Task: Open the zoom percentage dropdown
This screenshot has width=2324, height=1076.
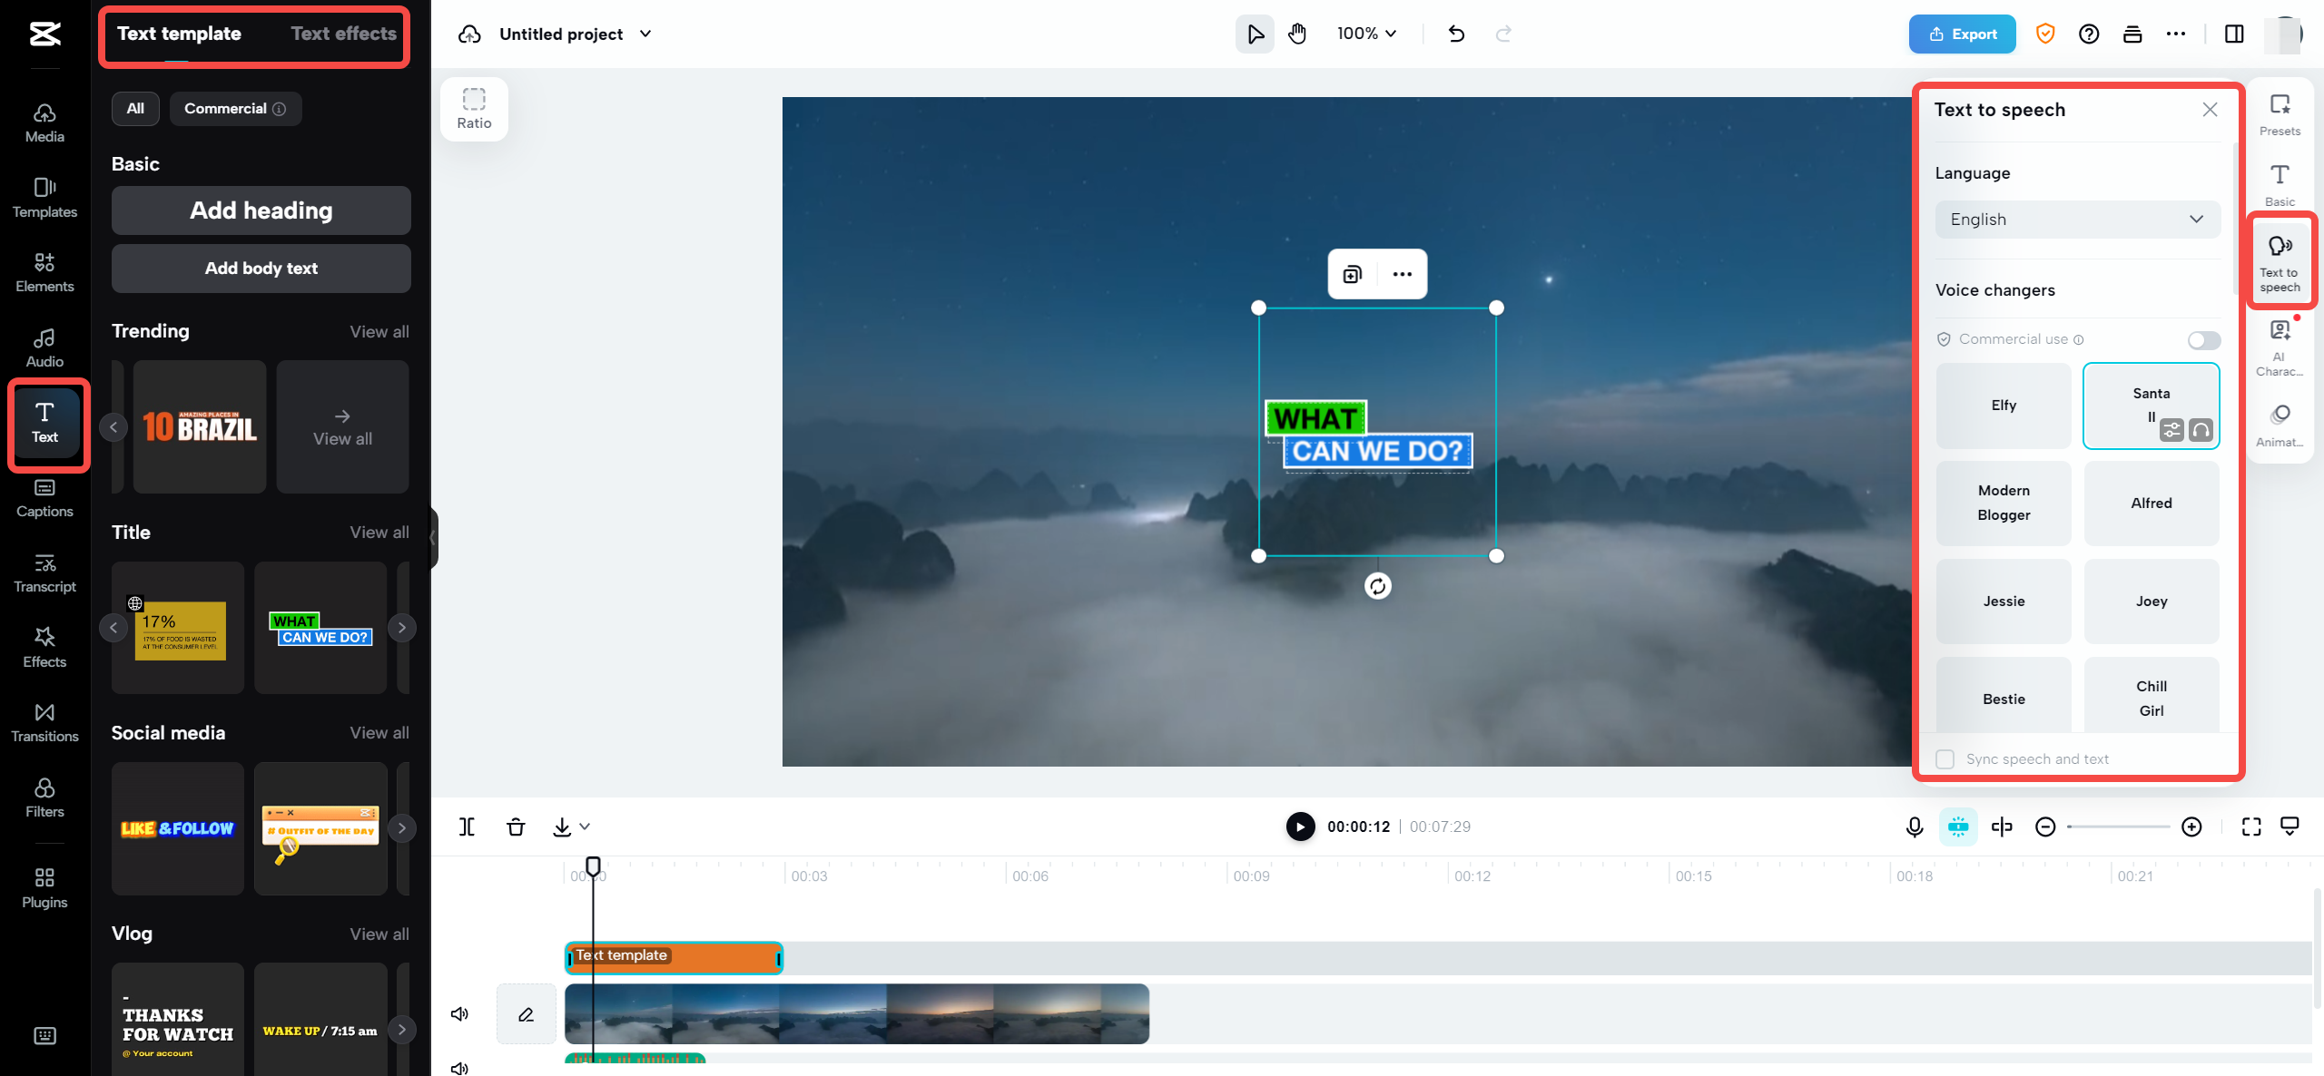Action: point(1366,34)
